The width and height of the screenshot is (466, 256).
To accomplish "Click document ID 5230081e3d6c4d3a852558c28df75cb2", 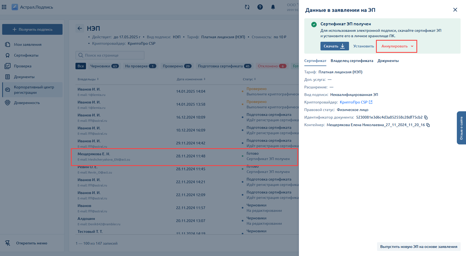I will tap(389, 117).
